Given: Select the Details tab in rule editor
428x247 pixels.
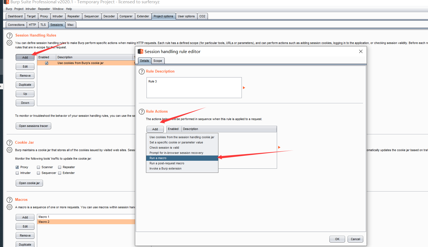Looking at the screenshot, I should 144,61.
